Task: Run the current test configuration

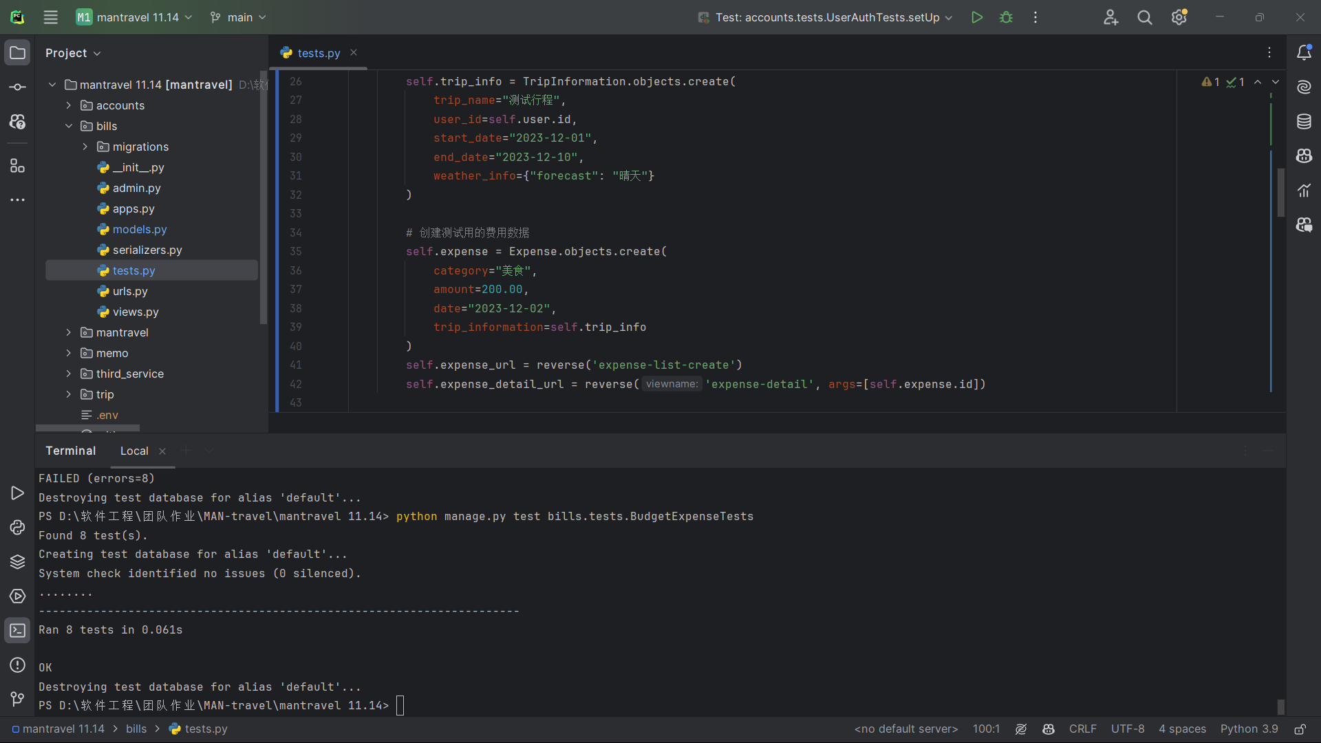Action: [976, 17]
